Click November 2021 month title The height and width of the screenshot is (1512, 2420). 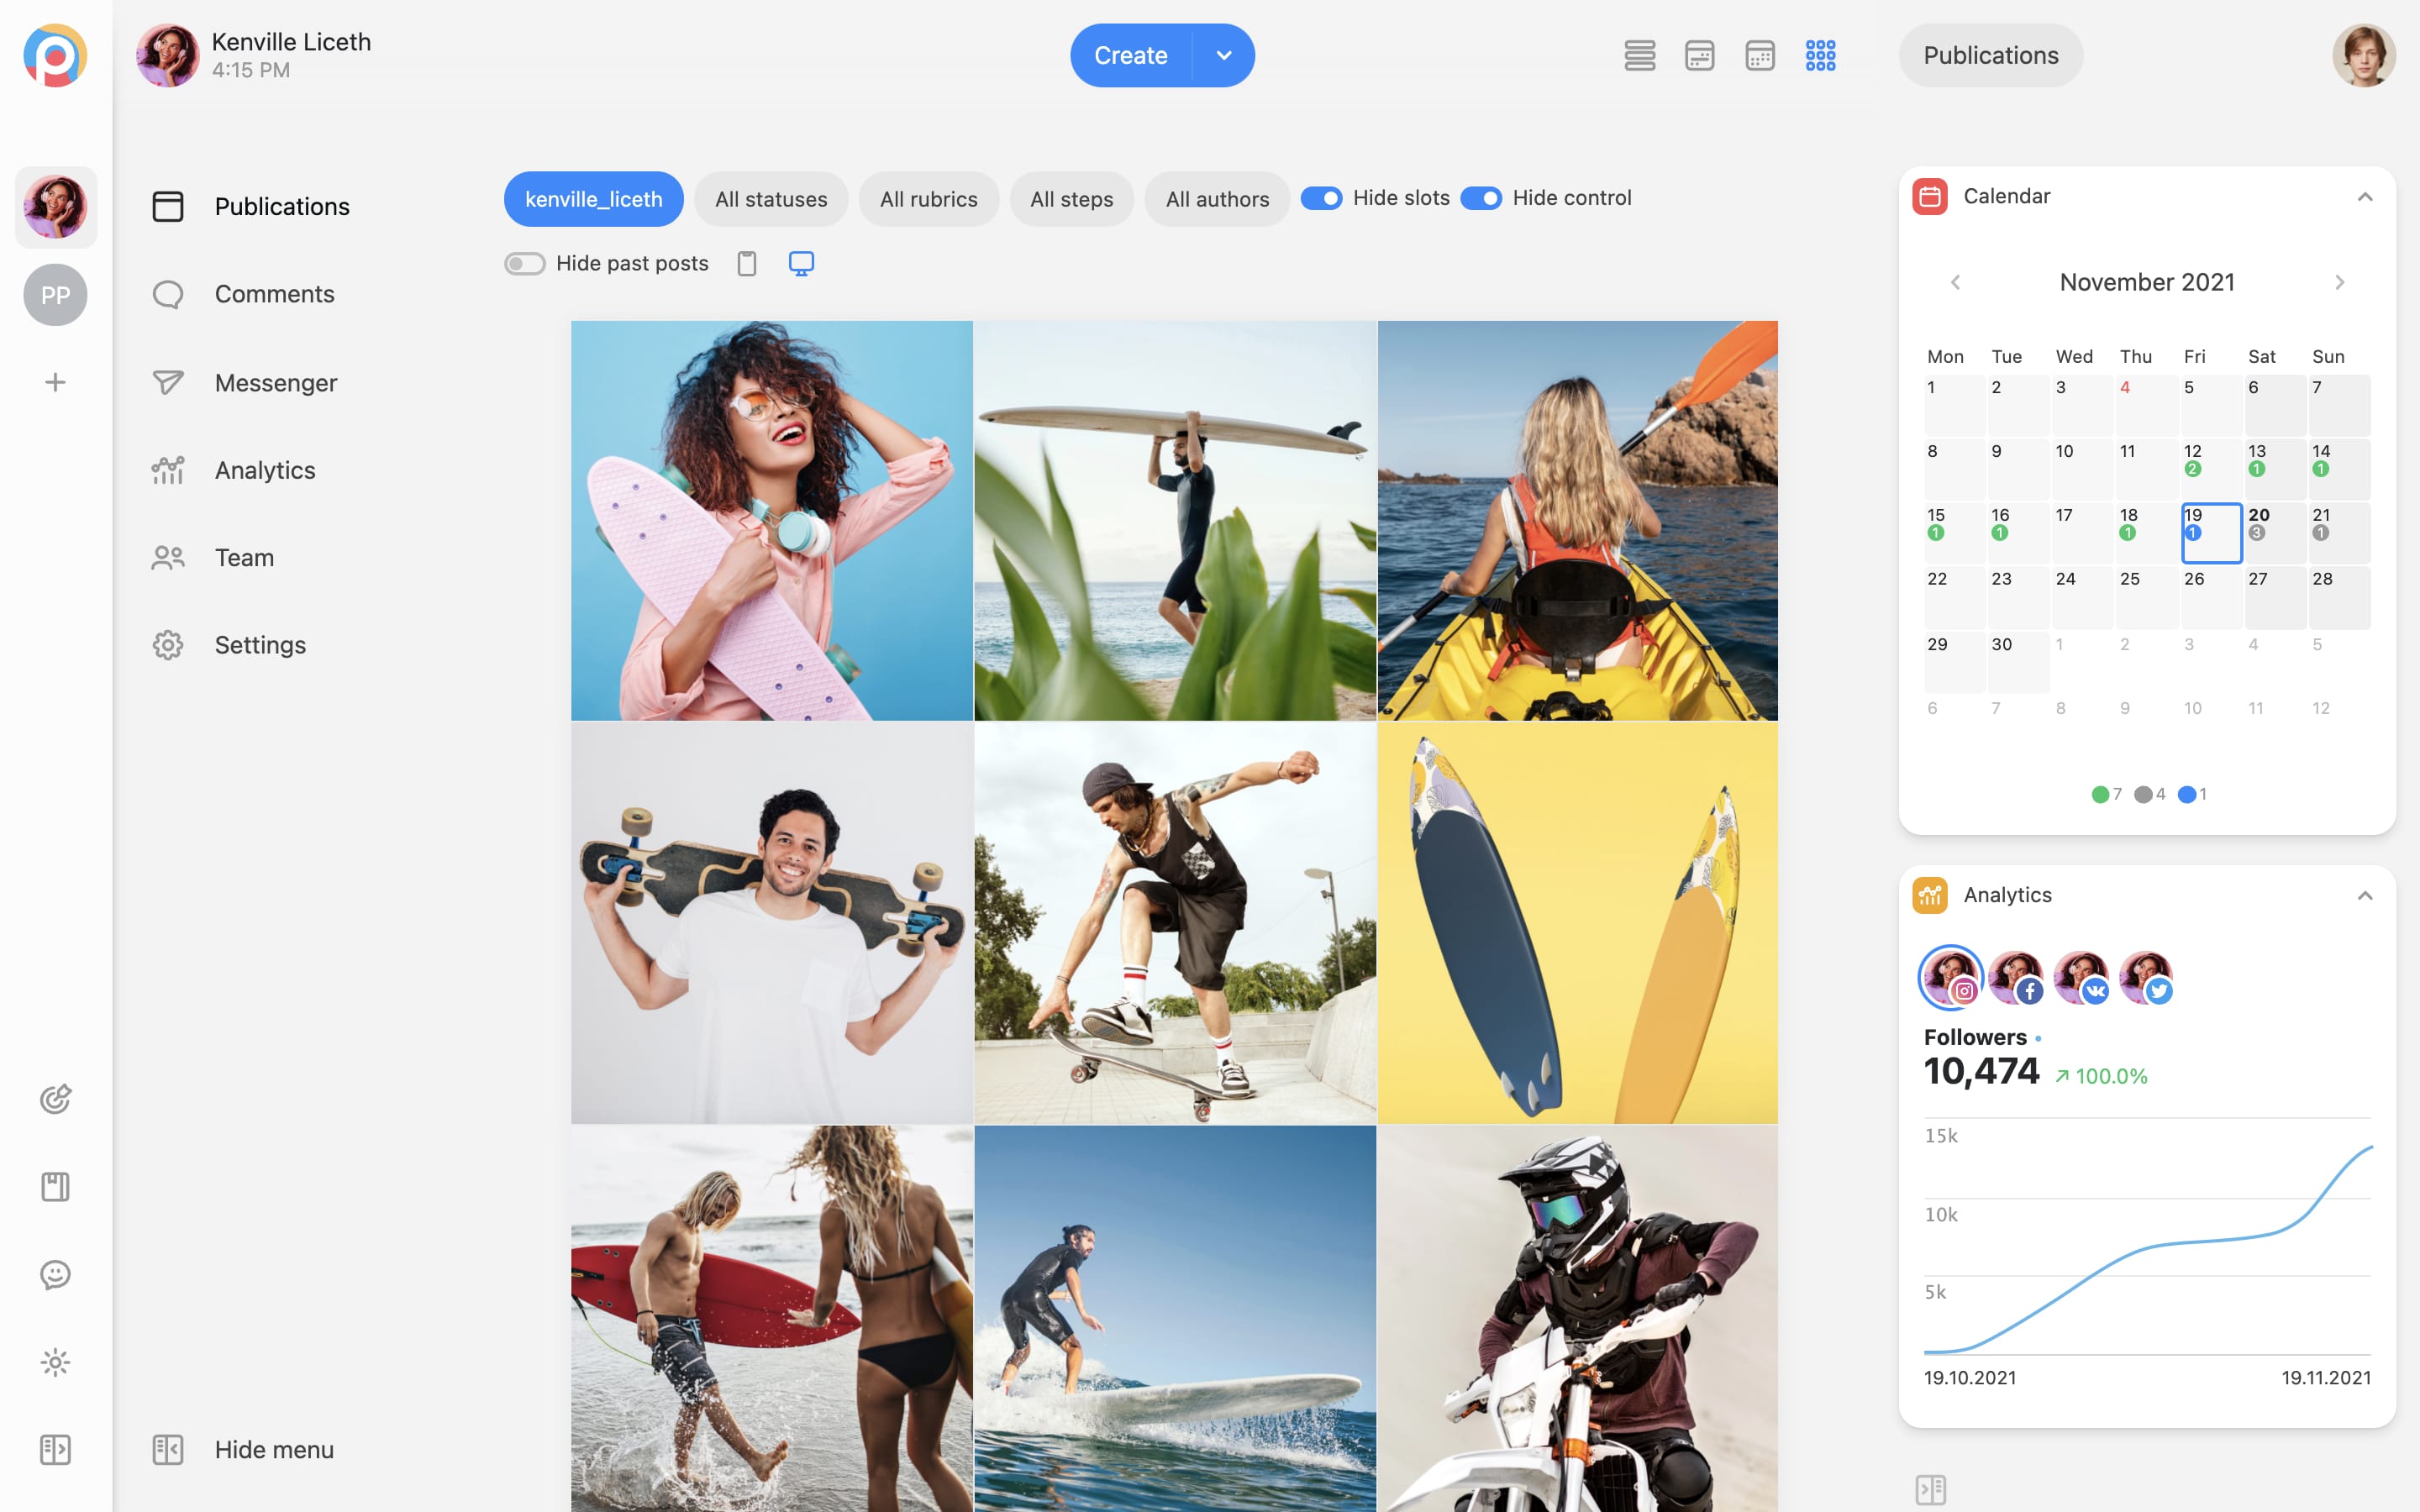[2147, 282]
